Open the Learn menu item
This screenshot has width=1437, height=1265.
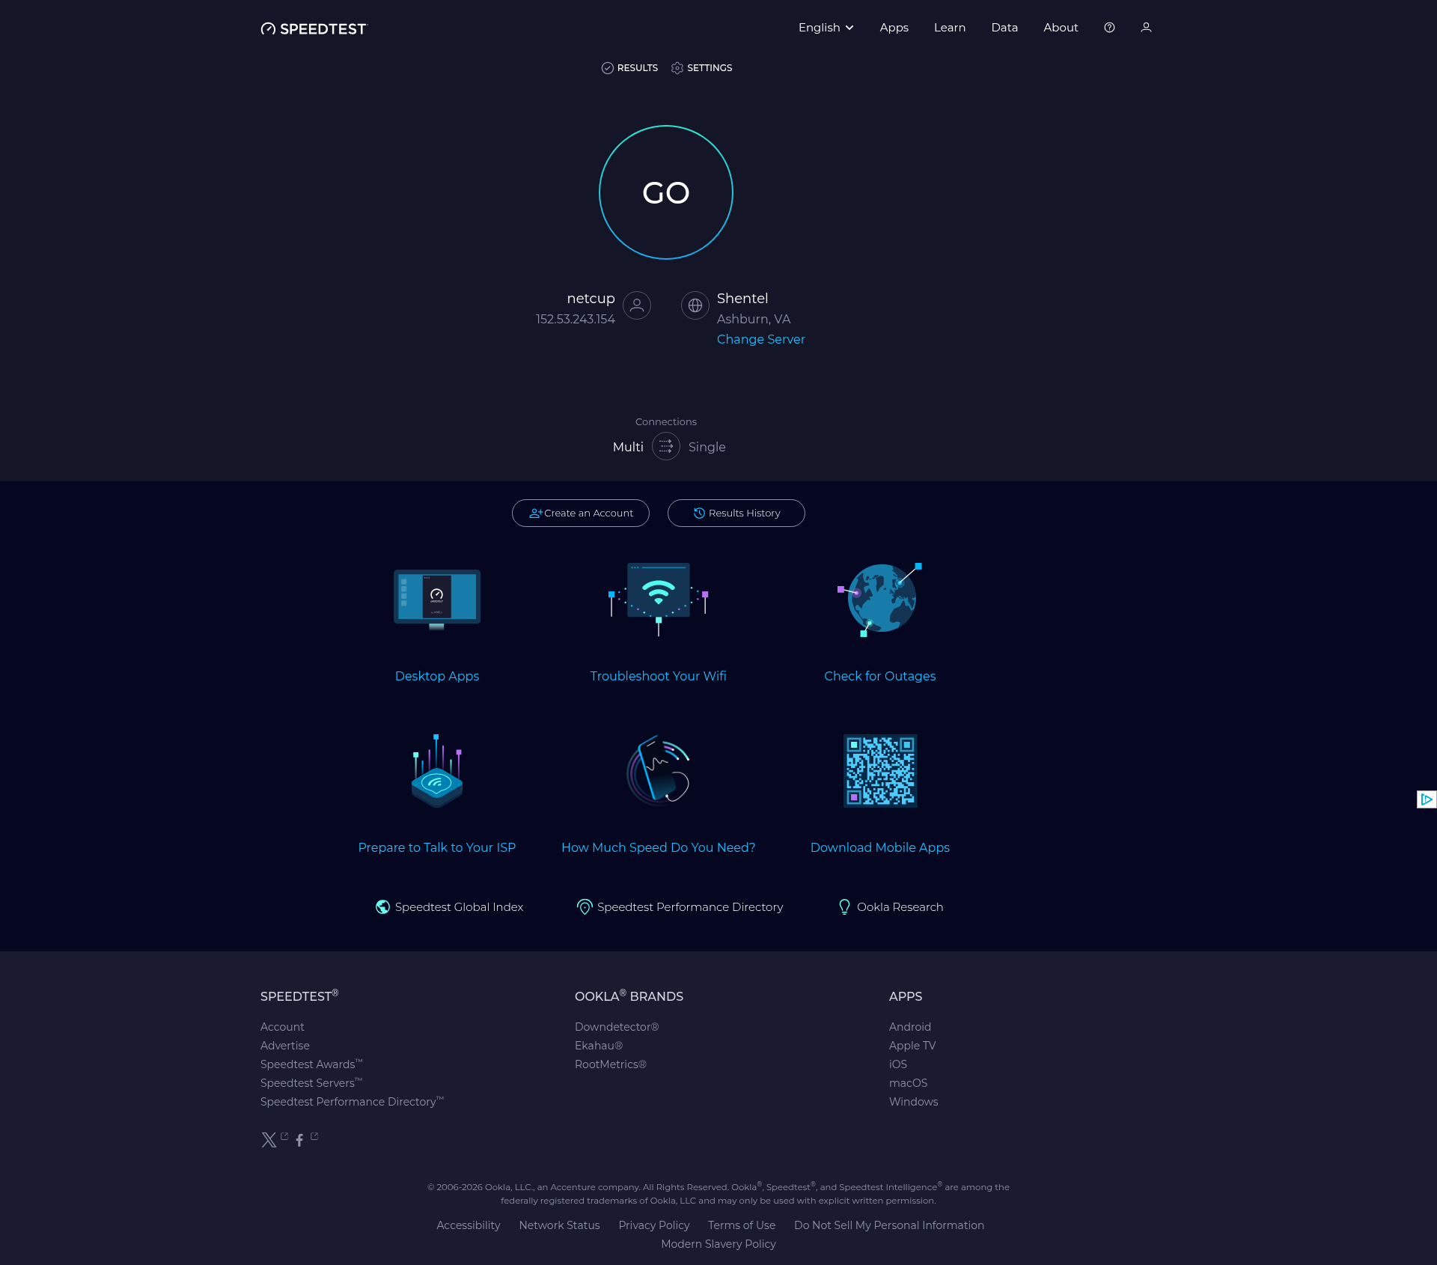[x=950, y=28]
